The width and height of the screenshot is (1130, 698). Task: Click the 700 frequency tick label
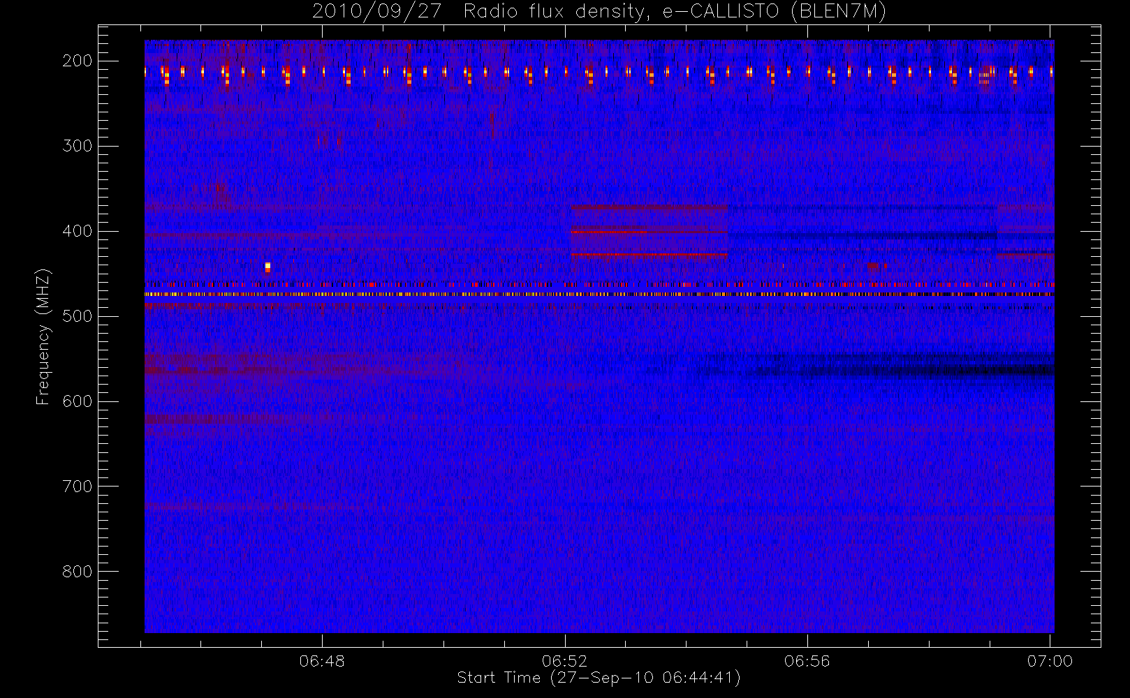pos(77,487)
